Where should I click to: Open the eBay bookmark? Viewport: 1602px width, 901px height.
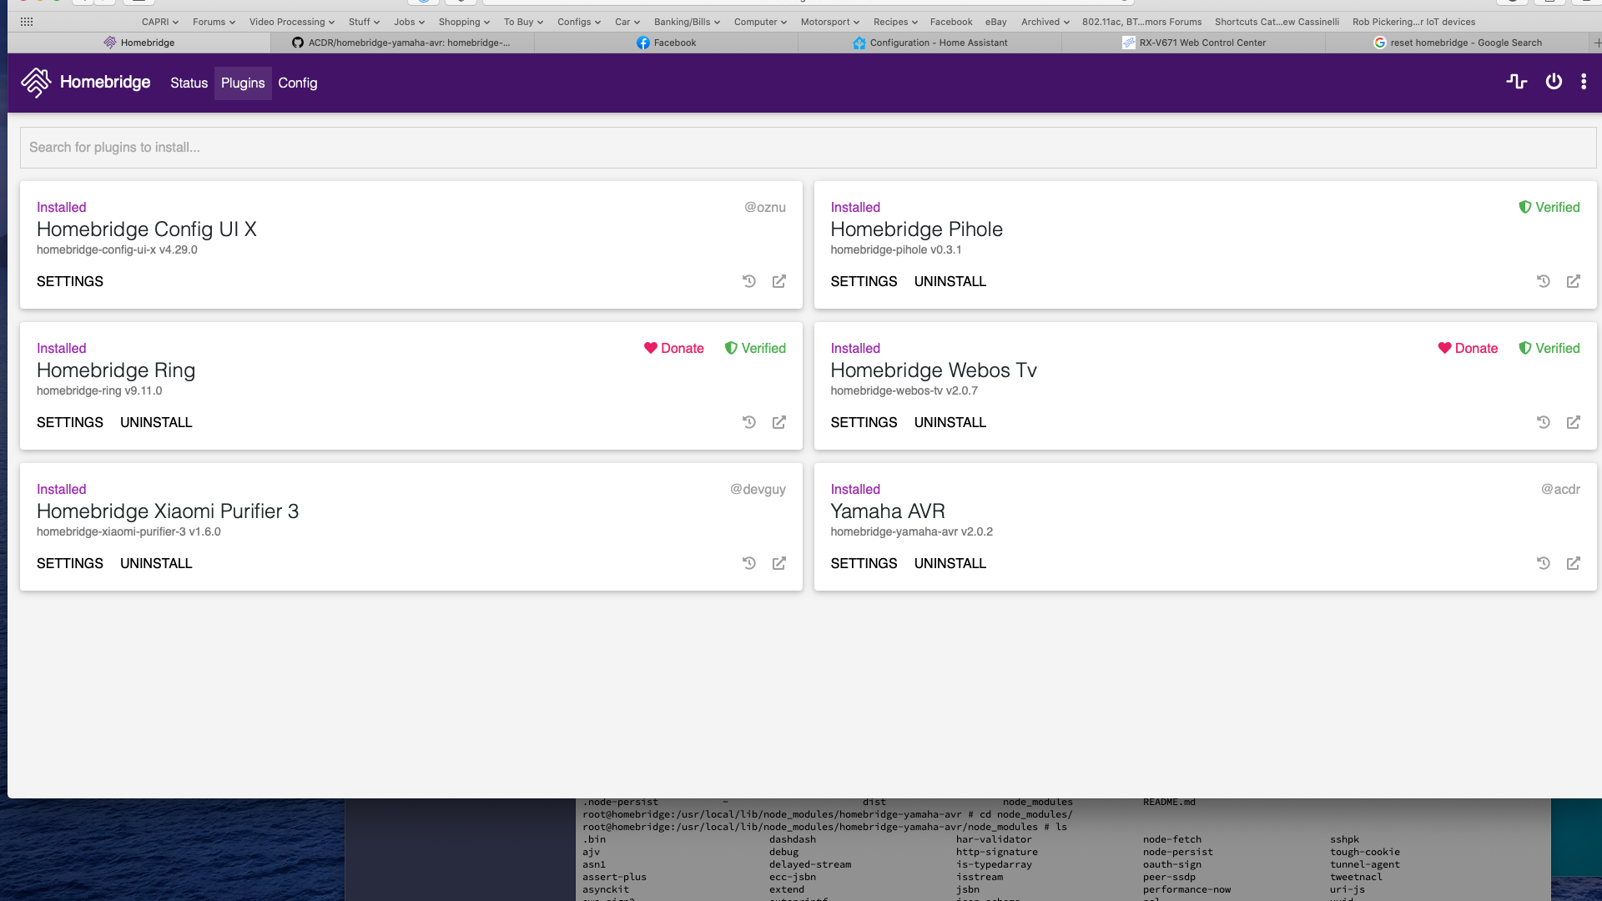point(995,22)
